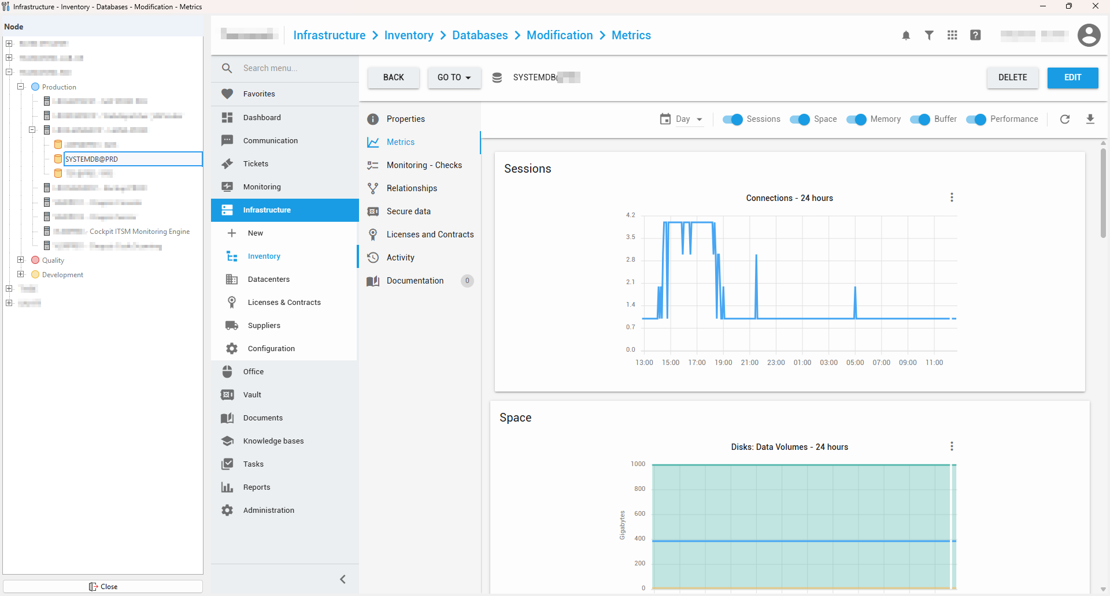Click the Administration gear icon
1110x596 pixels.
227,510
